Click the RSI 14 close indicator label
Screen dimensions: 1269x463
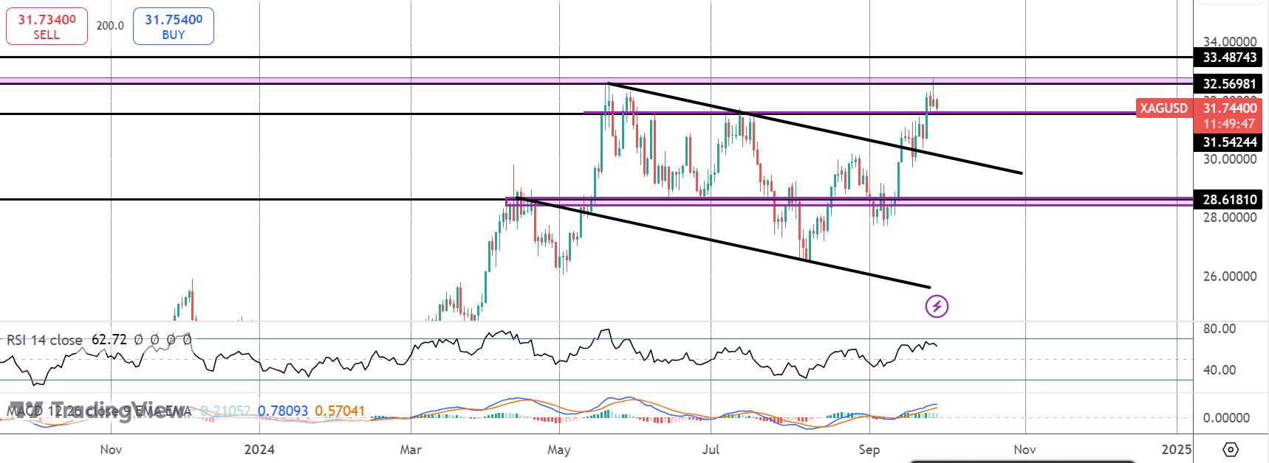pos(44,340)
